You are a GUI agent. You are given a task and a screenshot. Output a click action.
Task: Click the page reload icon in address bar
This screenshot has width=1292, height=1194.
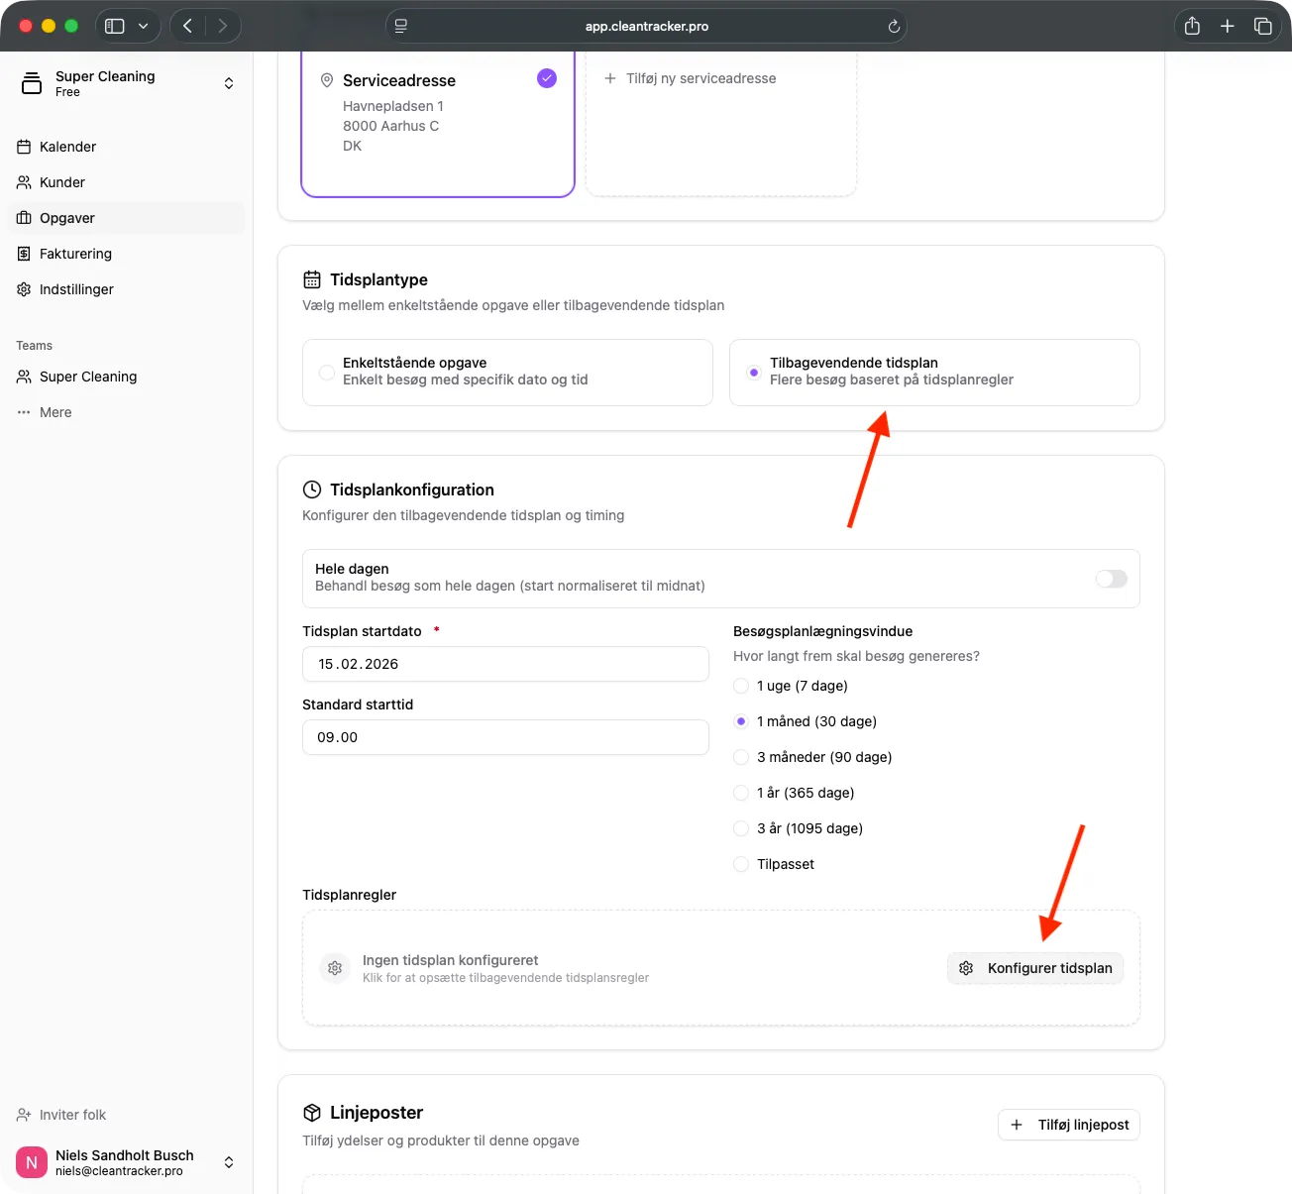pyautogui.click(x=893, y=27)
